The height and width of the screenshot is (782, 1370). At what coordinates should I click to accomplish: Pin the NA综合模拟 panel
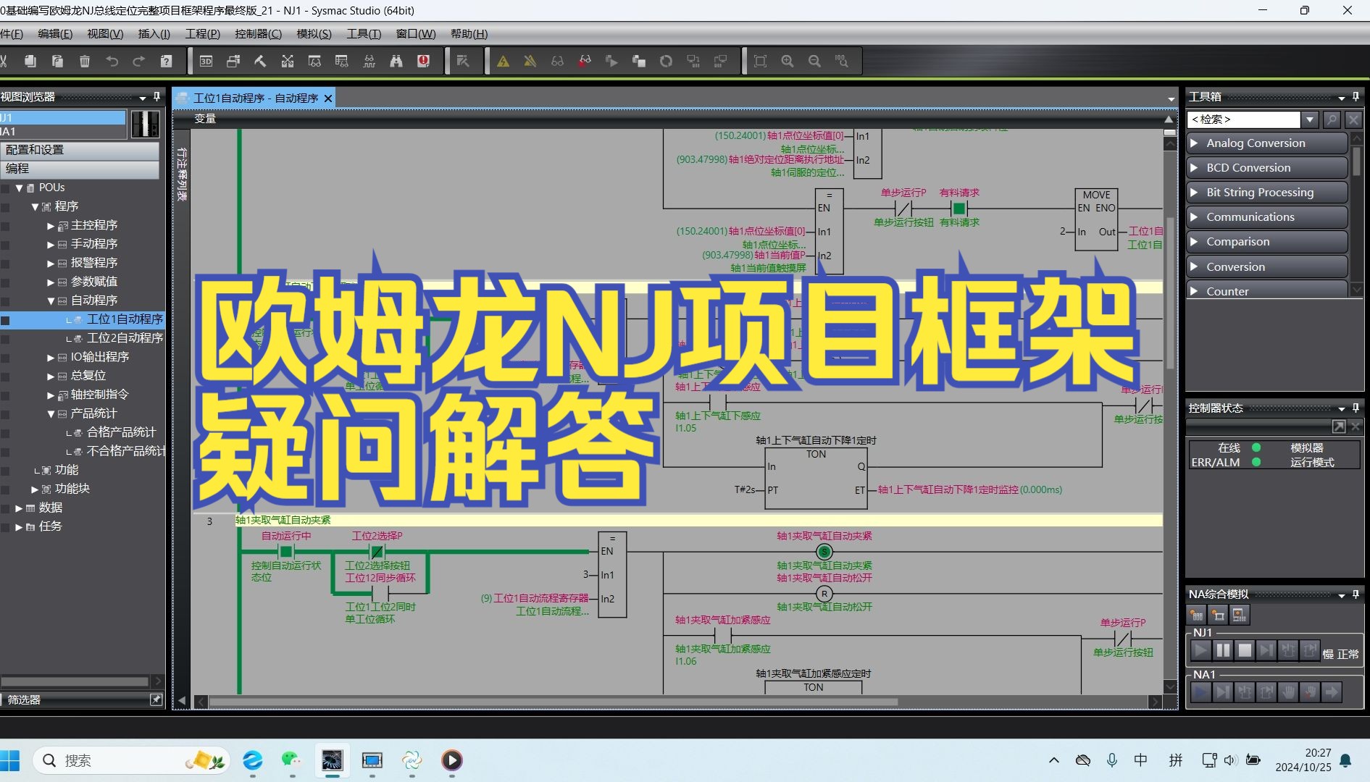click(x=1356, y=594)
